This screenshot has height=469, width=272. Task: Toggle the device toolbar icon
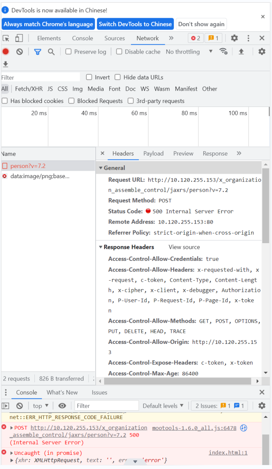(19, 38)
